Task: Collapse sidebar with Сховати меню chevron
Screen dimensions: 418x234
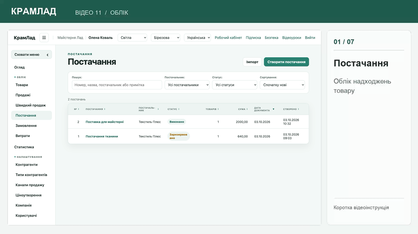Action: click(x=48, y=55)
